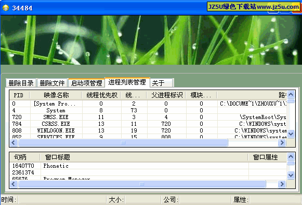Screen dimensions: 302x205
Task: Click process list scroll left arrow
Action: click(x=14, y=142)
